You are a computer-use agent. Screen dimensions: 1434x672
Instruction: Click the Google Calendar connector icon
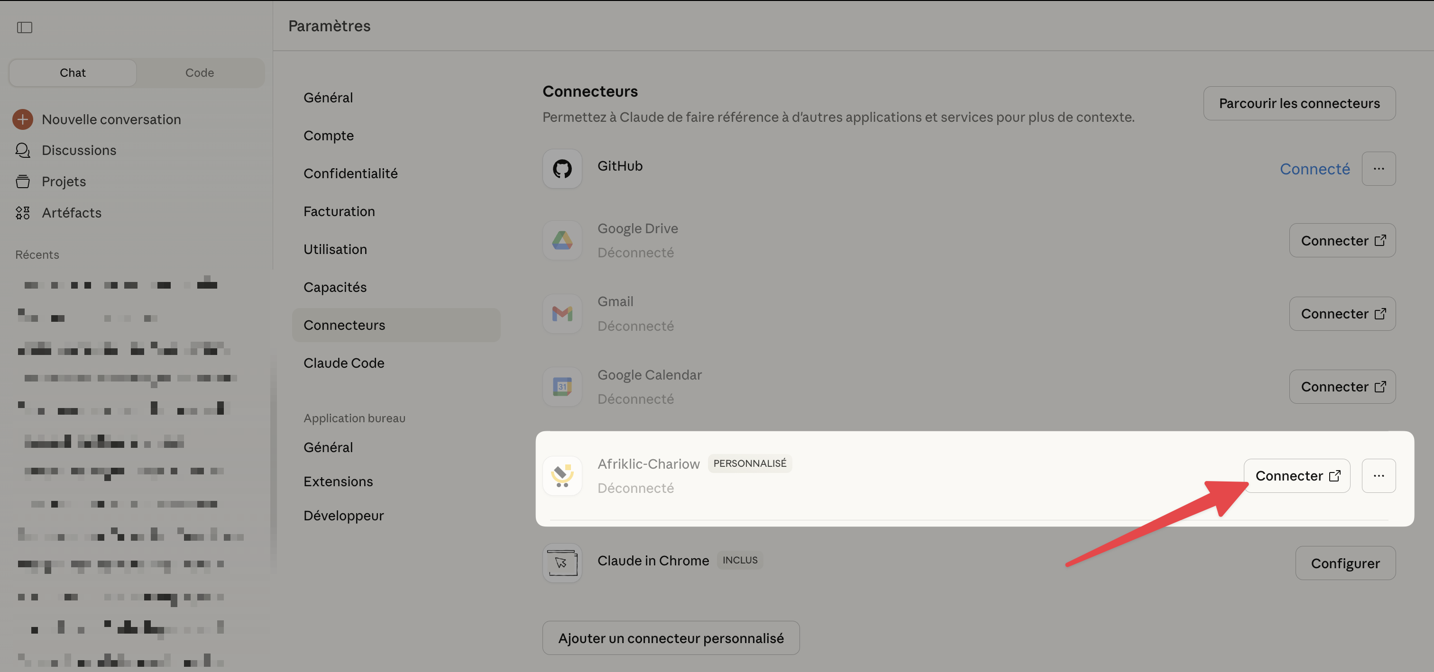[561, 387]
